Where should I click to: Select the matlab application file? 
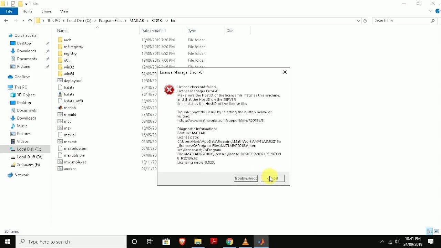click(70, 108)
